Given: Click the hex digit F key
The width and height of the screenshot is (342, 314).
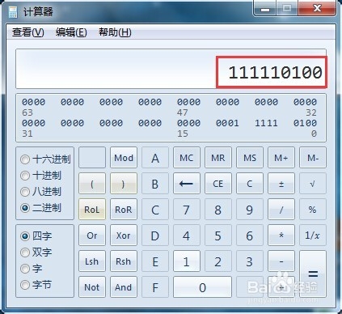Looking at the screenshot, I should pos(155,287).
